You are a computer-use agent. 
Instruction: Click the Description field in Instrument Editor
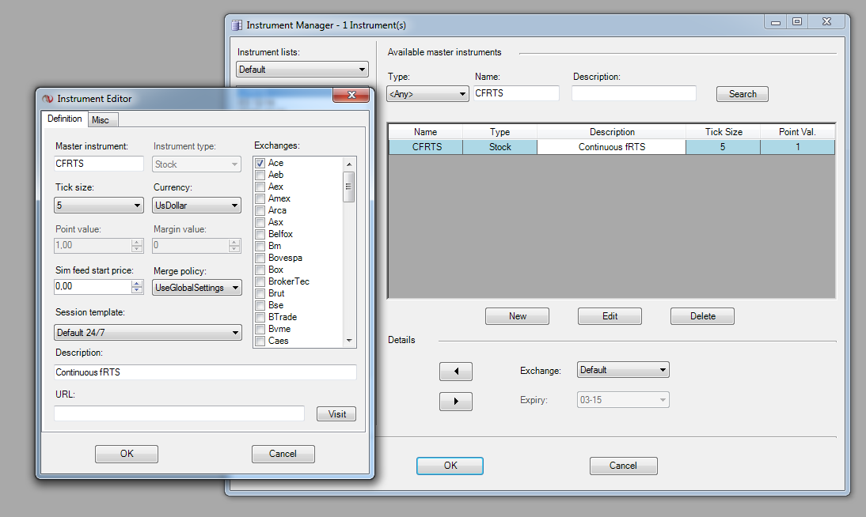pos(206,372)
